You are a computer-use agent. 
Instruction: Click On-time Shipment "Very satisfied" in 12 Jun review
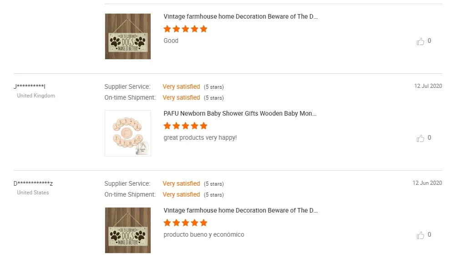coord(181,194)
